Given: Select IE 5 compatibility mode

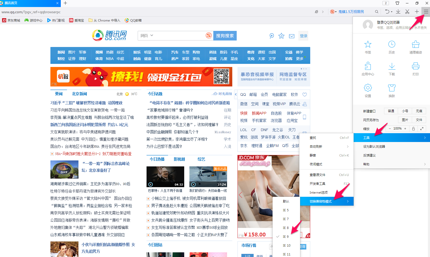Looking at the screenshot, I should pyautogui.click(x=286, y=210).
